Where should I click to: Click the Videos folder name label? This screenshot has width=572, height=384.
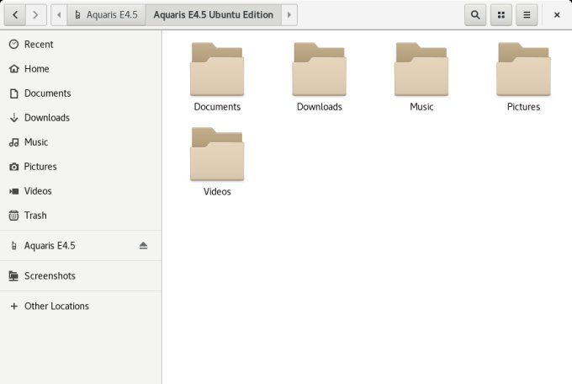click(x=217, y=191)
